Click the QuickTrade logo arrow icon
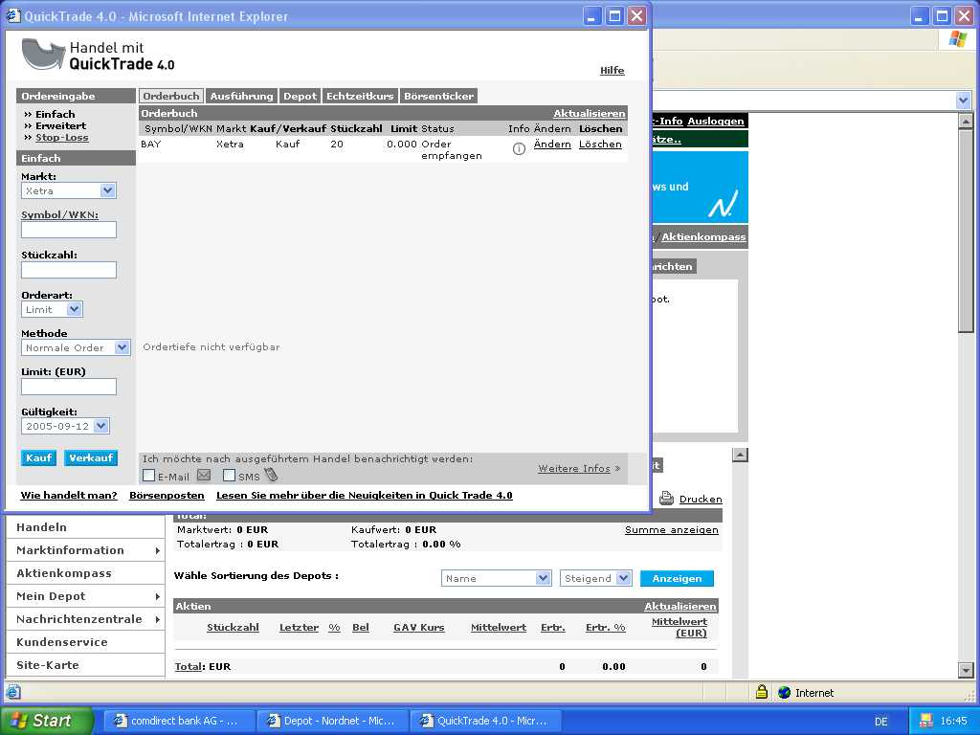The height and width of the screenshot is (735, 980). pyautogui.click(x=42, y=55)
